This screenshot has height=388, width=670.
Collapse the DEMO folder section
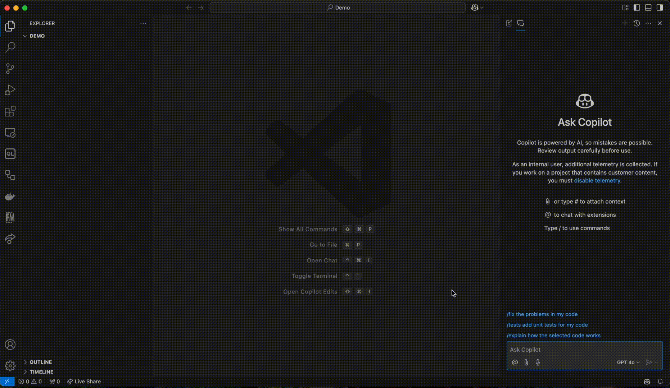tap(88, 36)
